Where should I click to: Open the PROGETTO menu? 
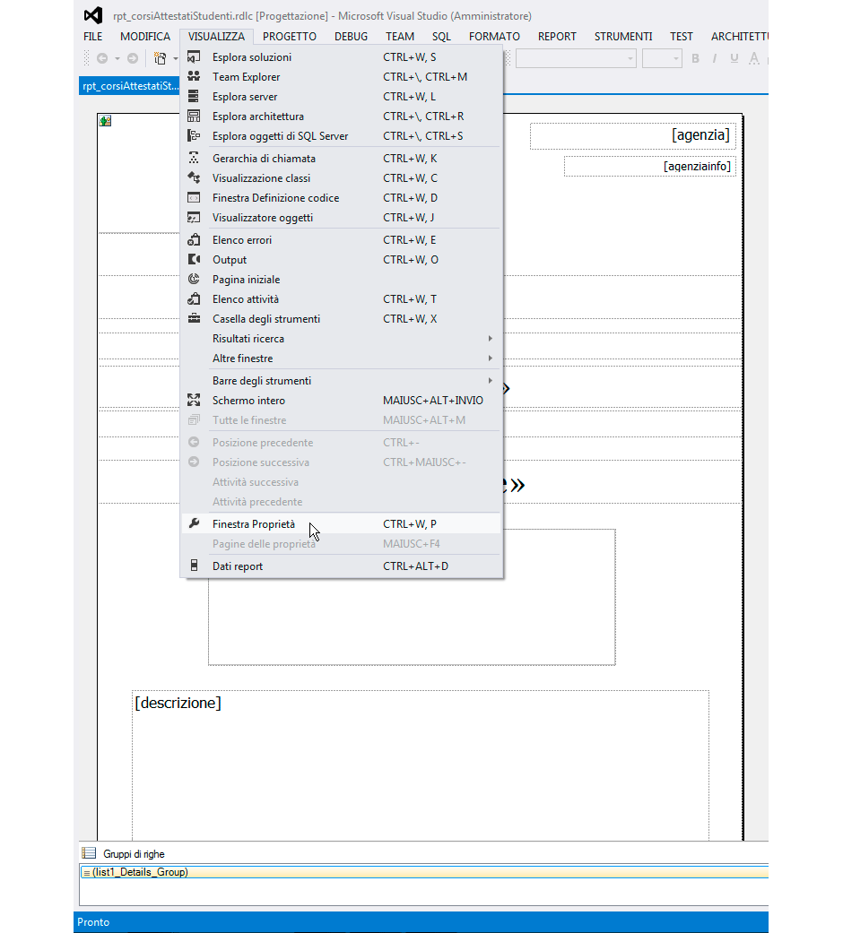[290, 36]
